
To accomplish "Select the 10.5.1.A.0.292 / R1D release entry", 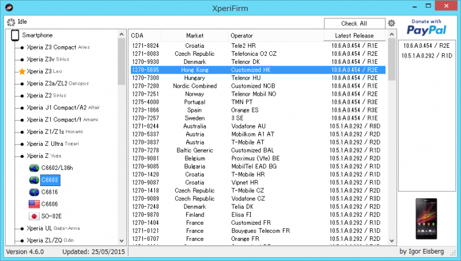I will pyautogui.click(x=426, y=55).
